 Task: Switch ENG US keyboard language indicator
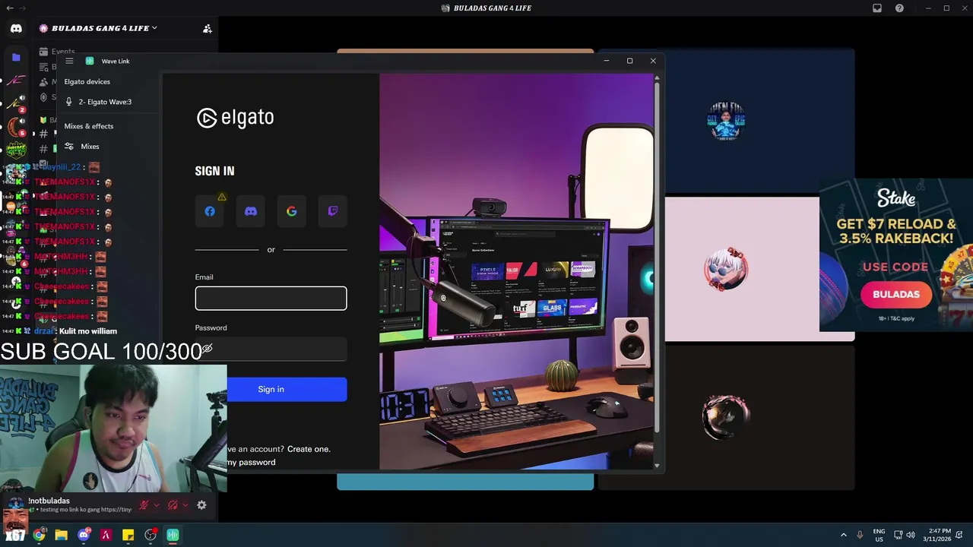879,535
